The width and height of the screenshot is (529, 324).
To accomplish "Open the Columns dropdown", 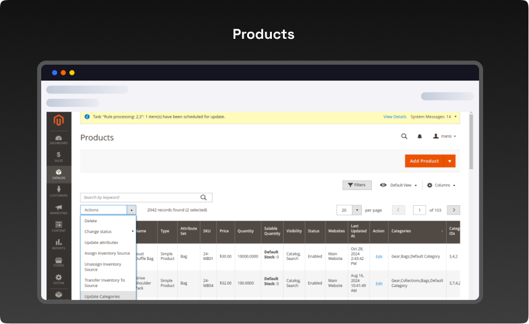I will (441, 185).
